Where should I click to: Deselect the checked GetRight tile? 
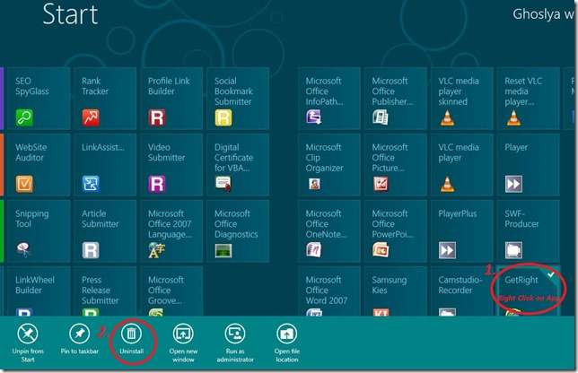point(528,291)
